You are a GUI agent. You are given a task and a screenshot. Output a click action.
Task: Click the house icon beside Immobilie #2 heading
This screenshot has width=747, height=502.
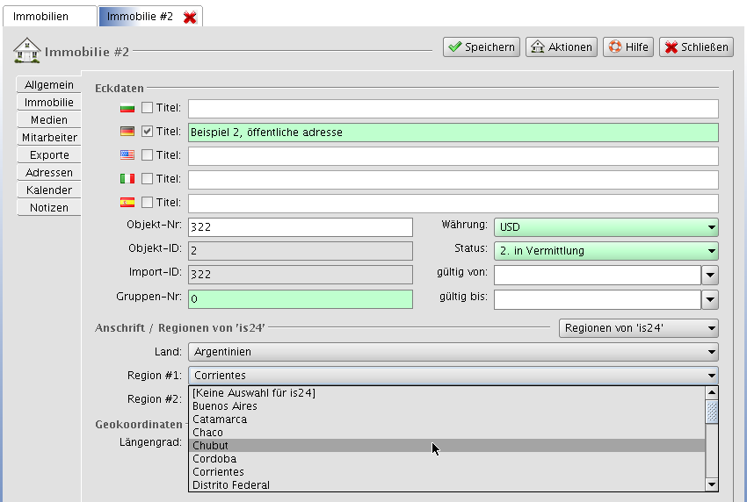(26, 51)
